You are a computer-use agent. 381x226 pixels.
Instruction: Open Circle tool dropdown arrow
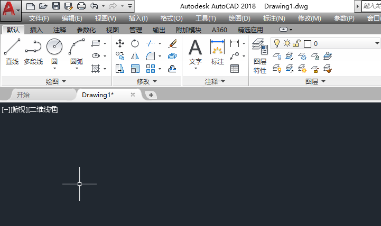click(x=54, y=69)
